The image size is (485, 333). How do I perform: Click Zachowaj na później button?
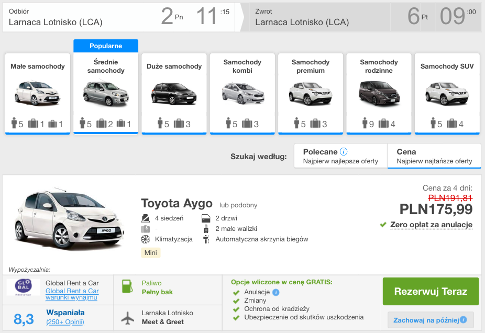[x=431, y=320]
